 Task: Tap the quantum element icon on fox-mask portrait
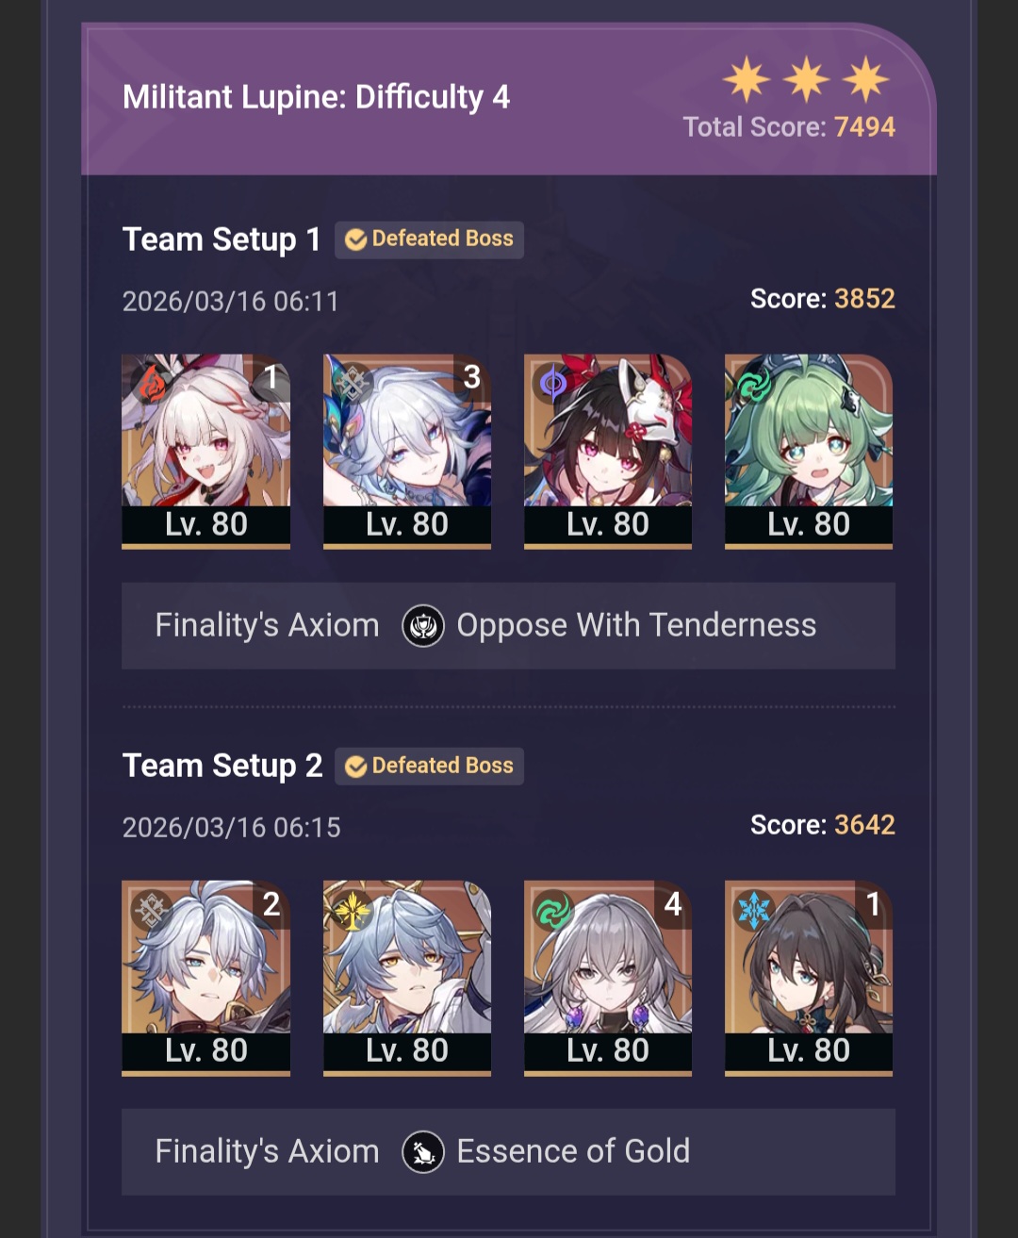click(x=553, y=384)
